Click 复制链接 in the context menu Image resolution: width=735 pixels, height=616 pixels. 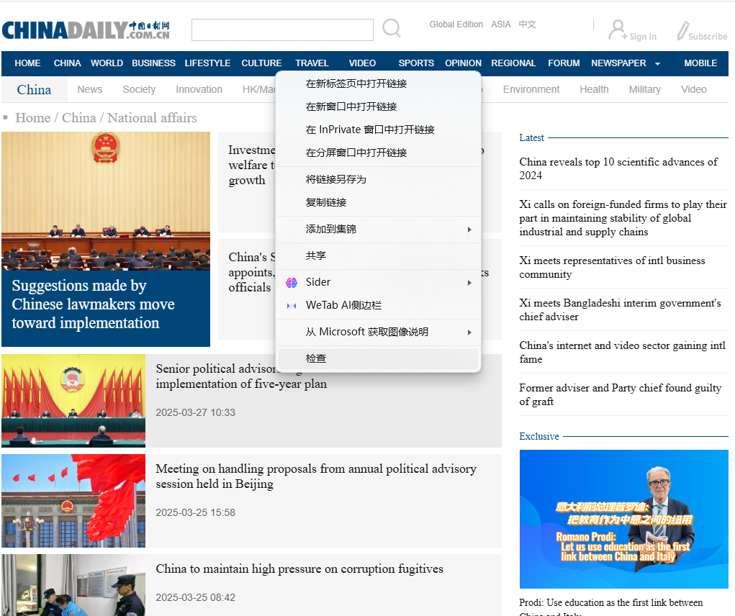(378, 202)
